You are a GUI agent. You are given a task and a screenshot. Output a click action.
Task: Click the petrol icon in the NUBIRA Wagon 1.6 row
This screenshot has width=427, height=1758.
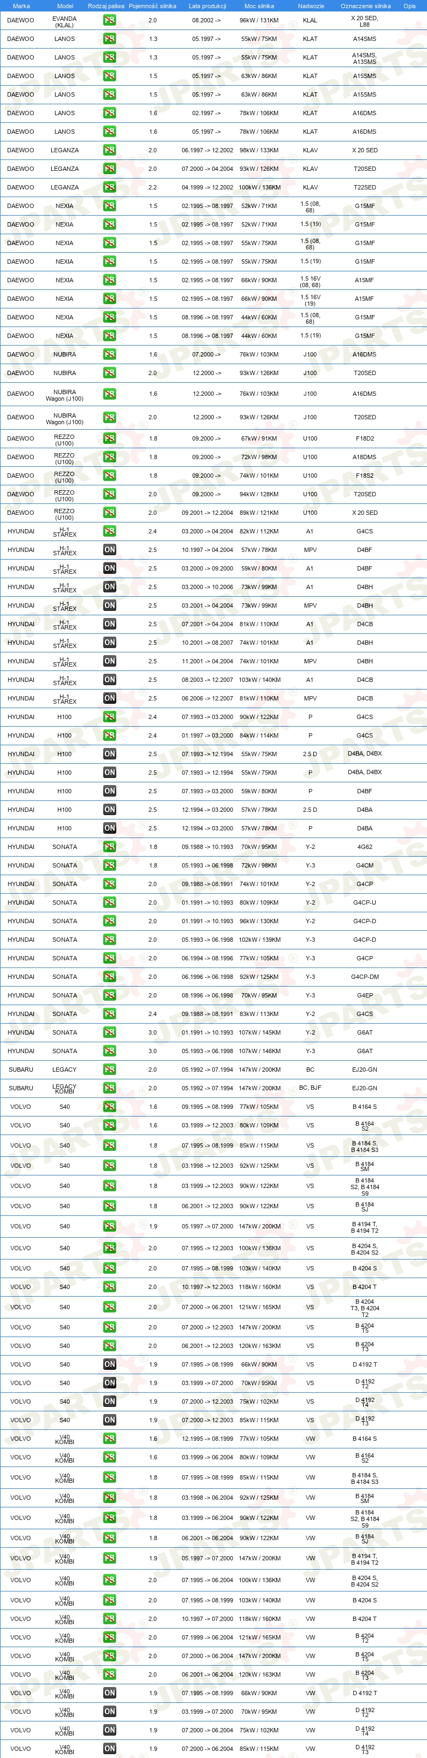pyautogui.click(x=109, y=394)
